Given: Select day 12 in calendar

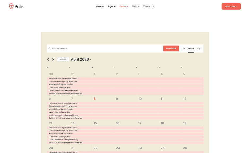Looking at the screenshot, I should (x=185, y=99).
